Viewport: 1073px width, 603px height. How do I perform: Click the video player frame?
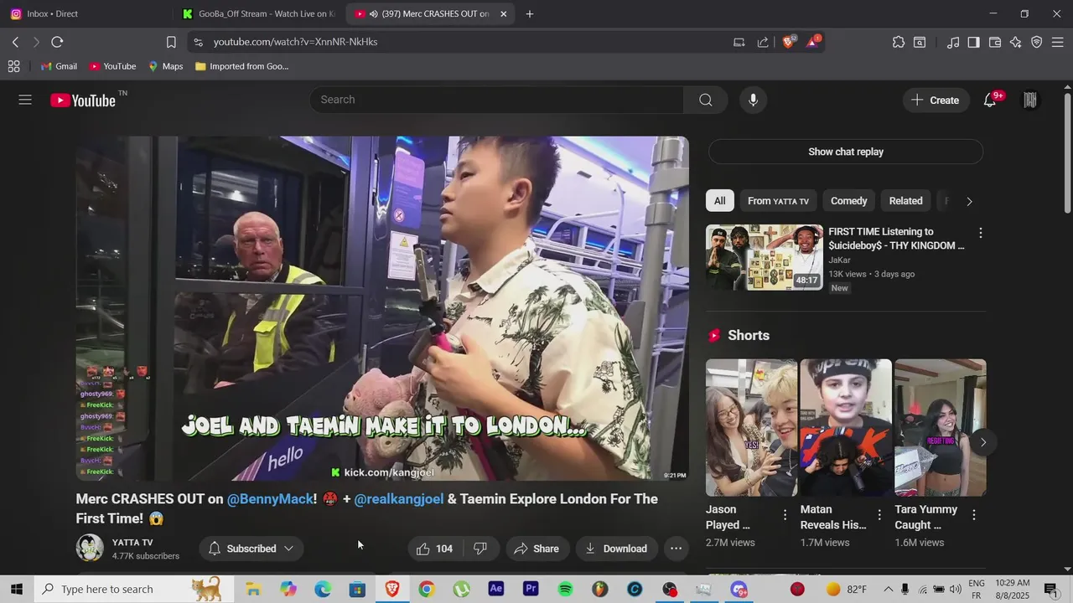point(382,308)
